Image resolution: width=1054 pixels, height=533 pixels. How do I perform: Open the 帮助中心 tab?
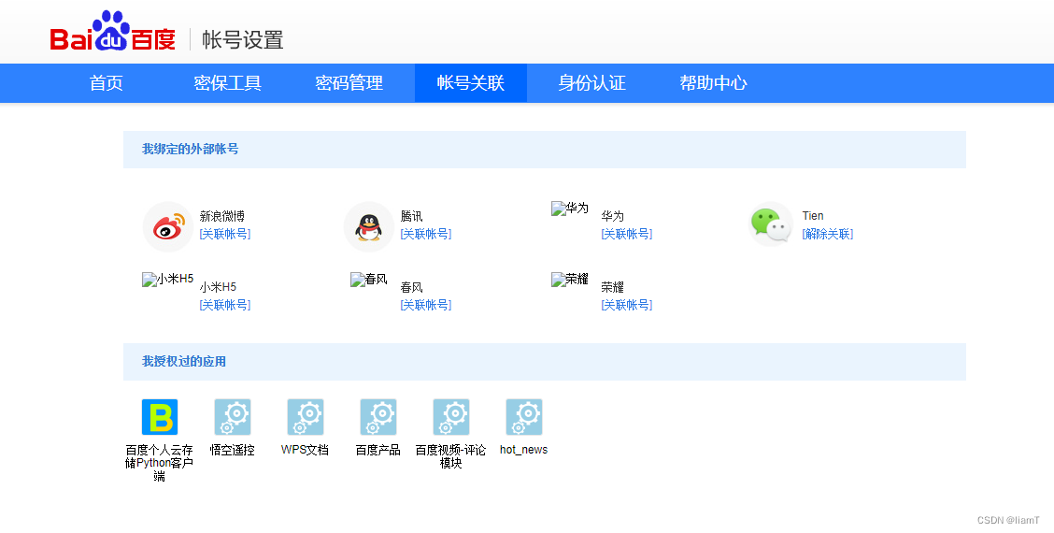coord(713,83)
